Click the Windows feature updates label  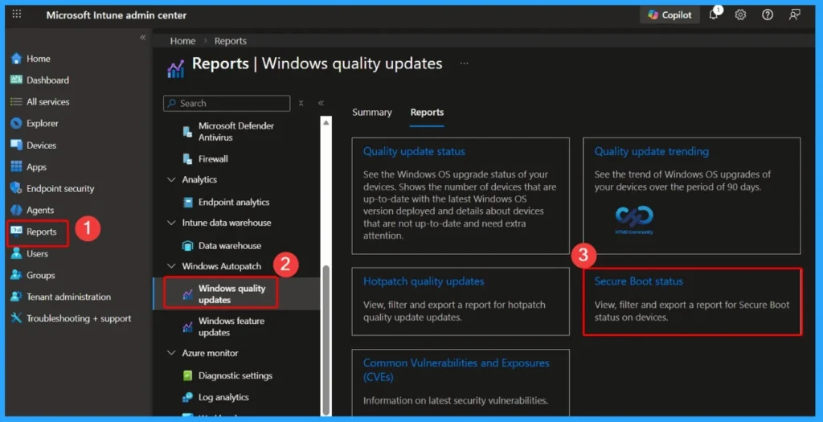point(231,326)
